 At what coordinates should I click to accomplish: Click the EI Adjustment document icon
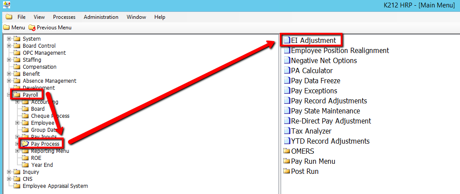pyautogui.click(x=287, y=40)
